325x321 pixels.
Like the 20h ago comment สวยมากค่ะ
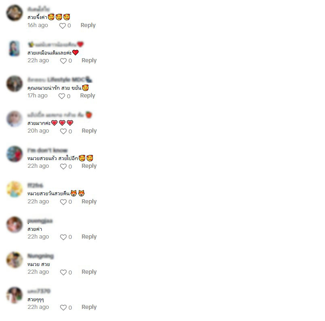[63, 131]
